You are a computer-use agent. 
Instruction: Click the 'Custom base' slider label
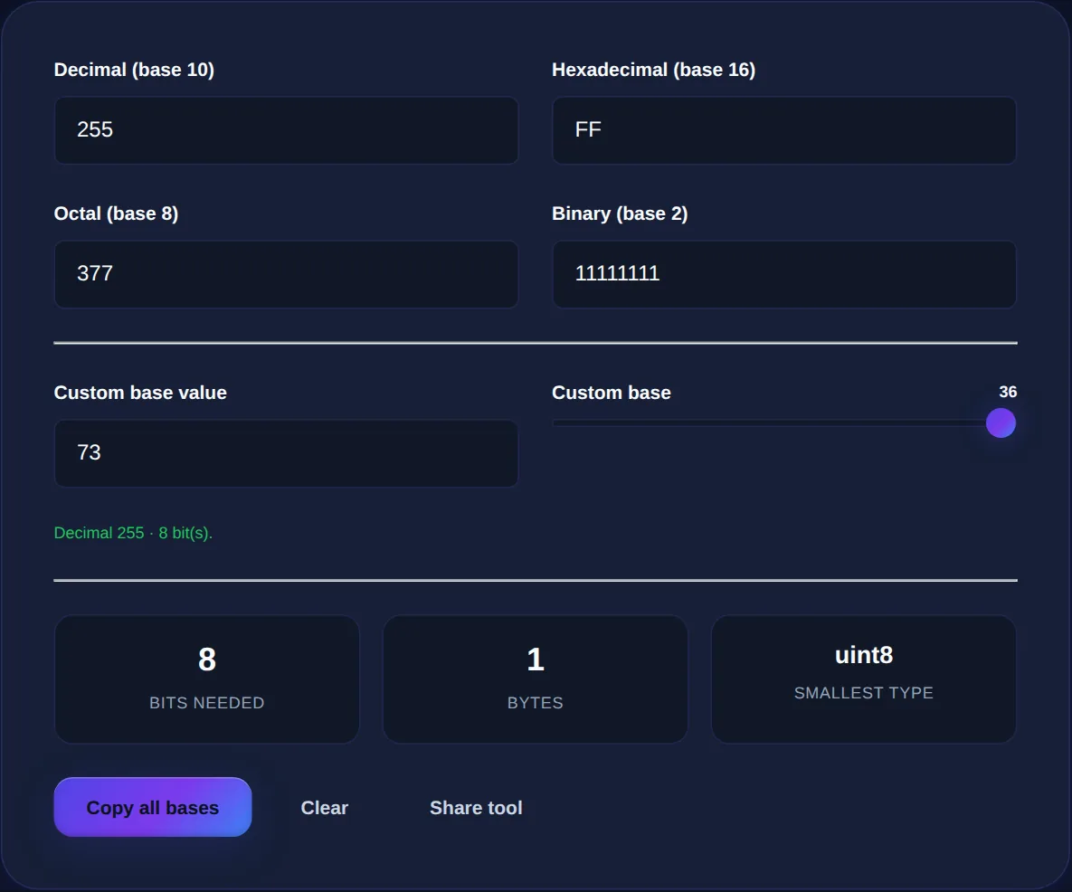coord(612,393)
